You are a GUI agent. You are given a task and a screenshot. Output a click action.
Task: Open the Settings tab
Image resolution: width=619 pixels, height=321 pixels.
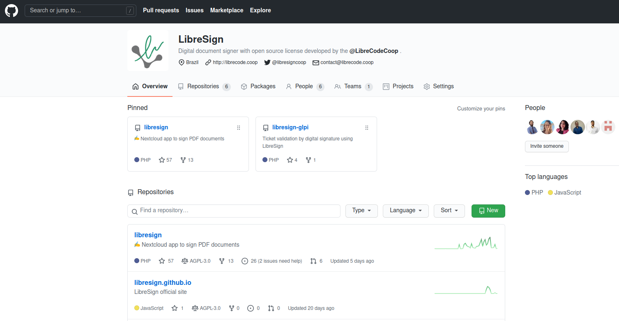click(439, 86)
